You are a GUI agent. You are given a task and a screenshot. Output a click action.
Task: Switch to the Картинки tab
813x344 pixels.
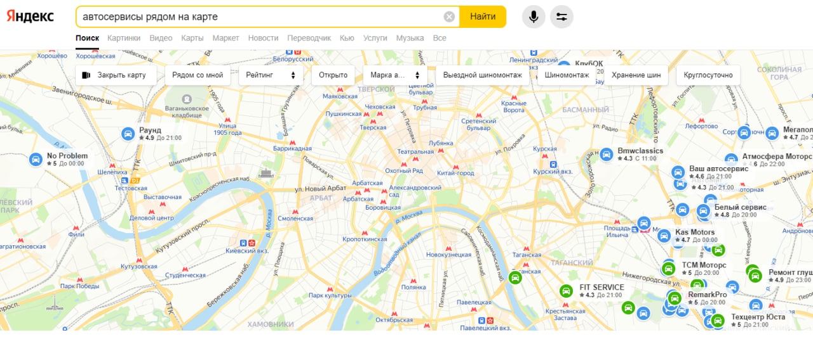coord(124,38)
